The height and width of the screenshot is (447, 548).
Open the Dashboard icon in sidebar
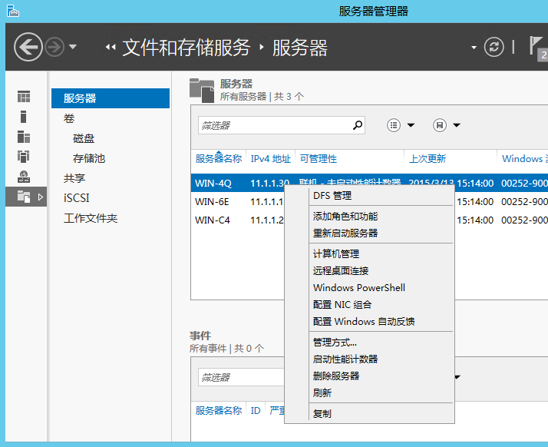click(24, 96)
